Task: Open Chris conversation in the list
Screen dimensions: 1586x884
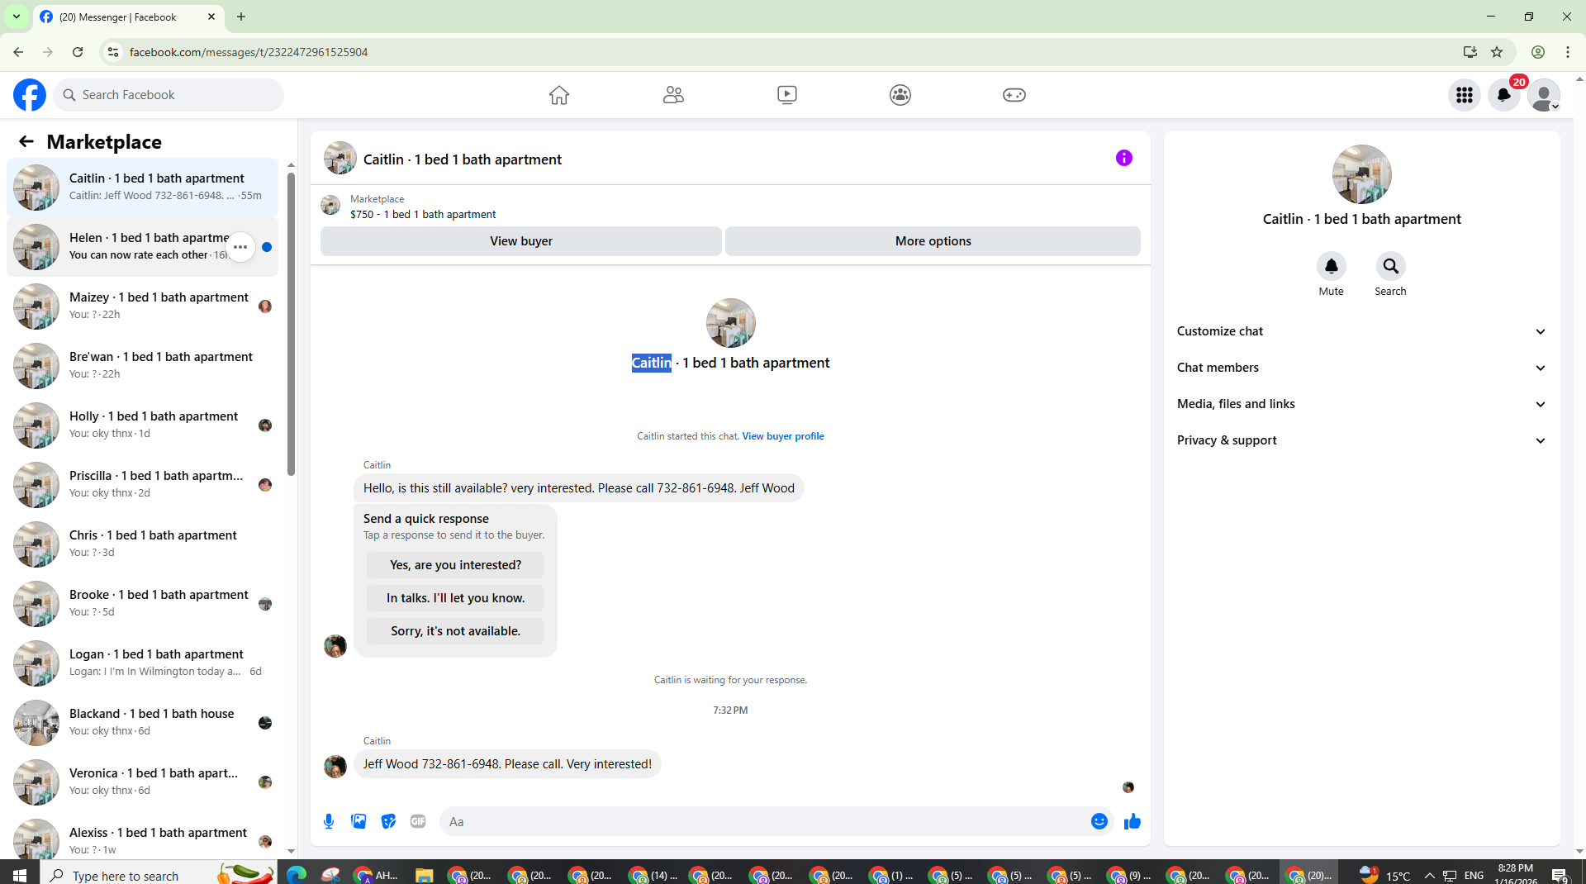Action: point(142,544)
